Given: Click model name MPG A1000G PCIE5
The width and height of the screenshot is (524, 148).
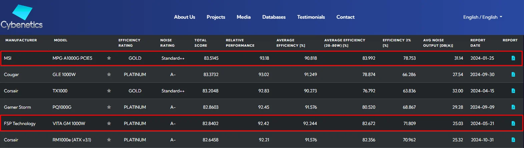Looking at the screenshot, I should 72,58.
